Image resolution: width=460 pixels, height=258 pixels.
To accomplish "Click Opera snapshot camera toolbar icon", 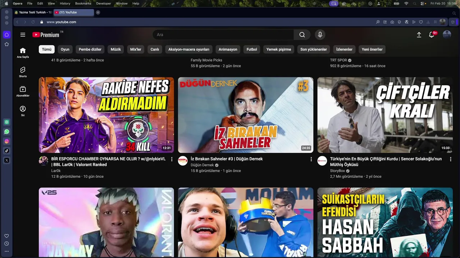I will pos(392,22).
